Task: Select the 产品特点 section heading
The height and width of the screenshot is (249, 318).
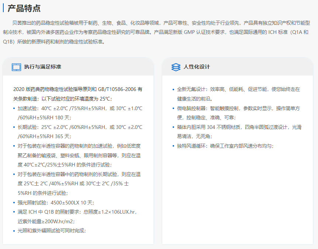Action: pos(24,8)
